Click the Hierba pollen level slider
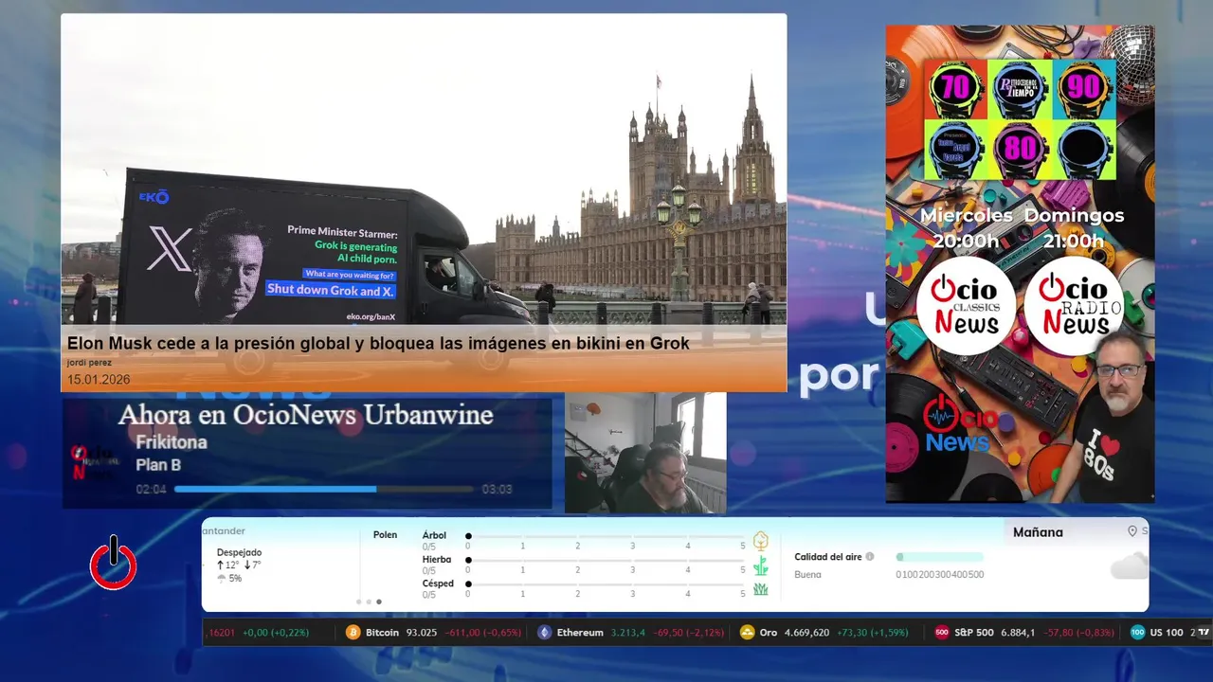Image resolution: width=1213 pixels, height=682 pixels. pos(605,561)
